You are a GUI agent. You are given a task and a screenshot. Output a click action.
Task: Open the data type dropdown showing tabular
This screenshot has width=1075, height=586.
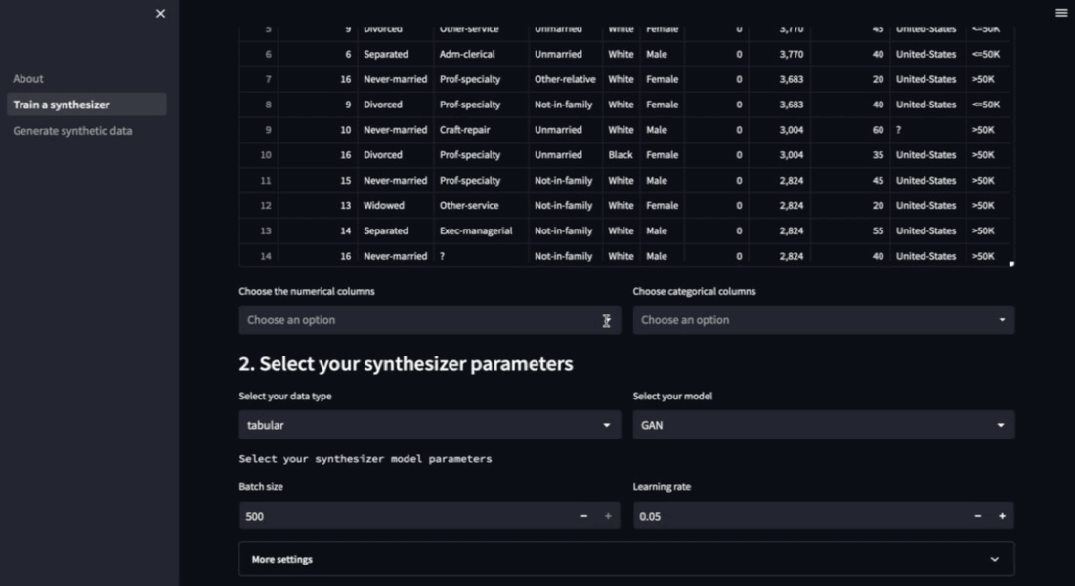(x=429, y=425)
